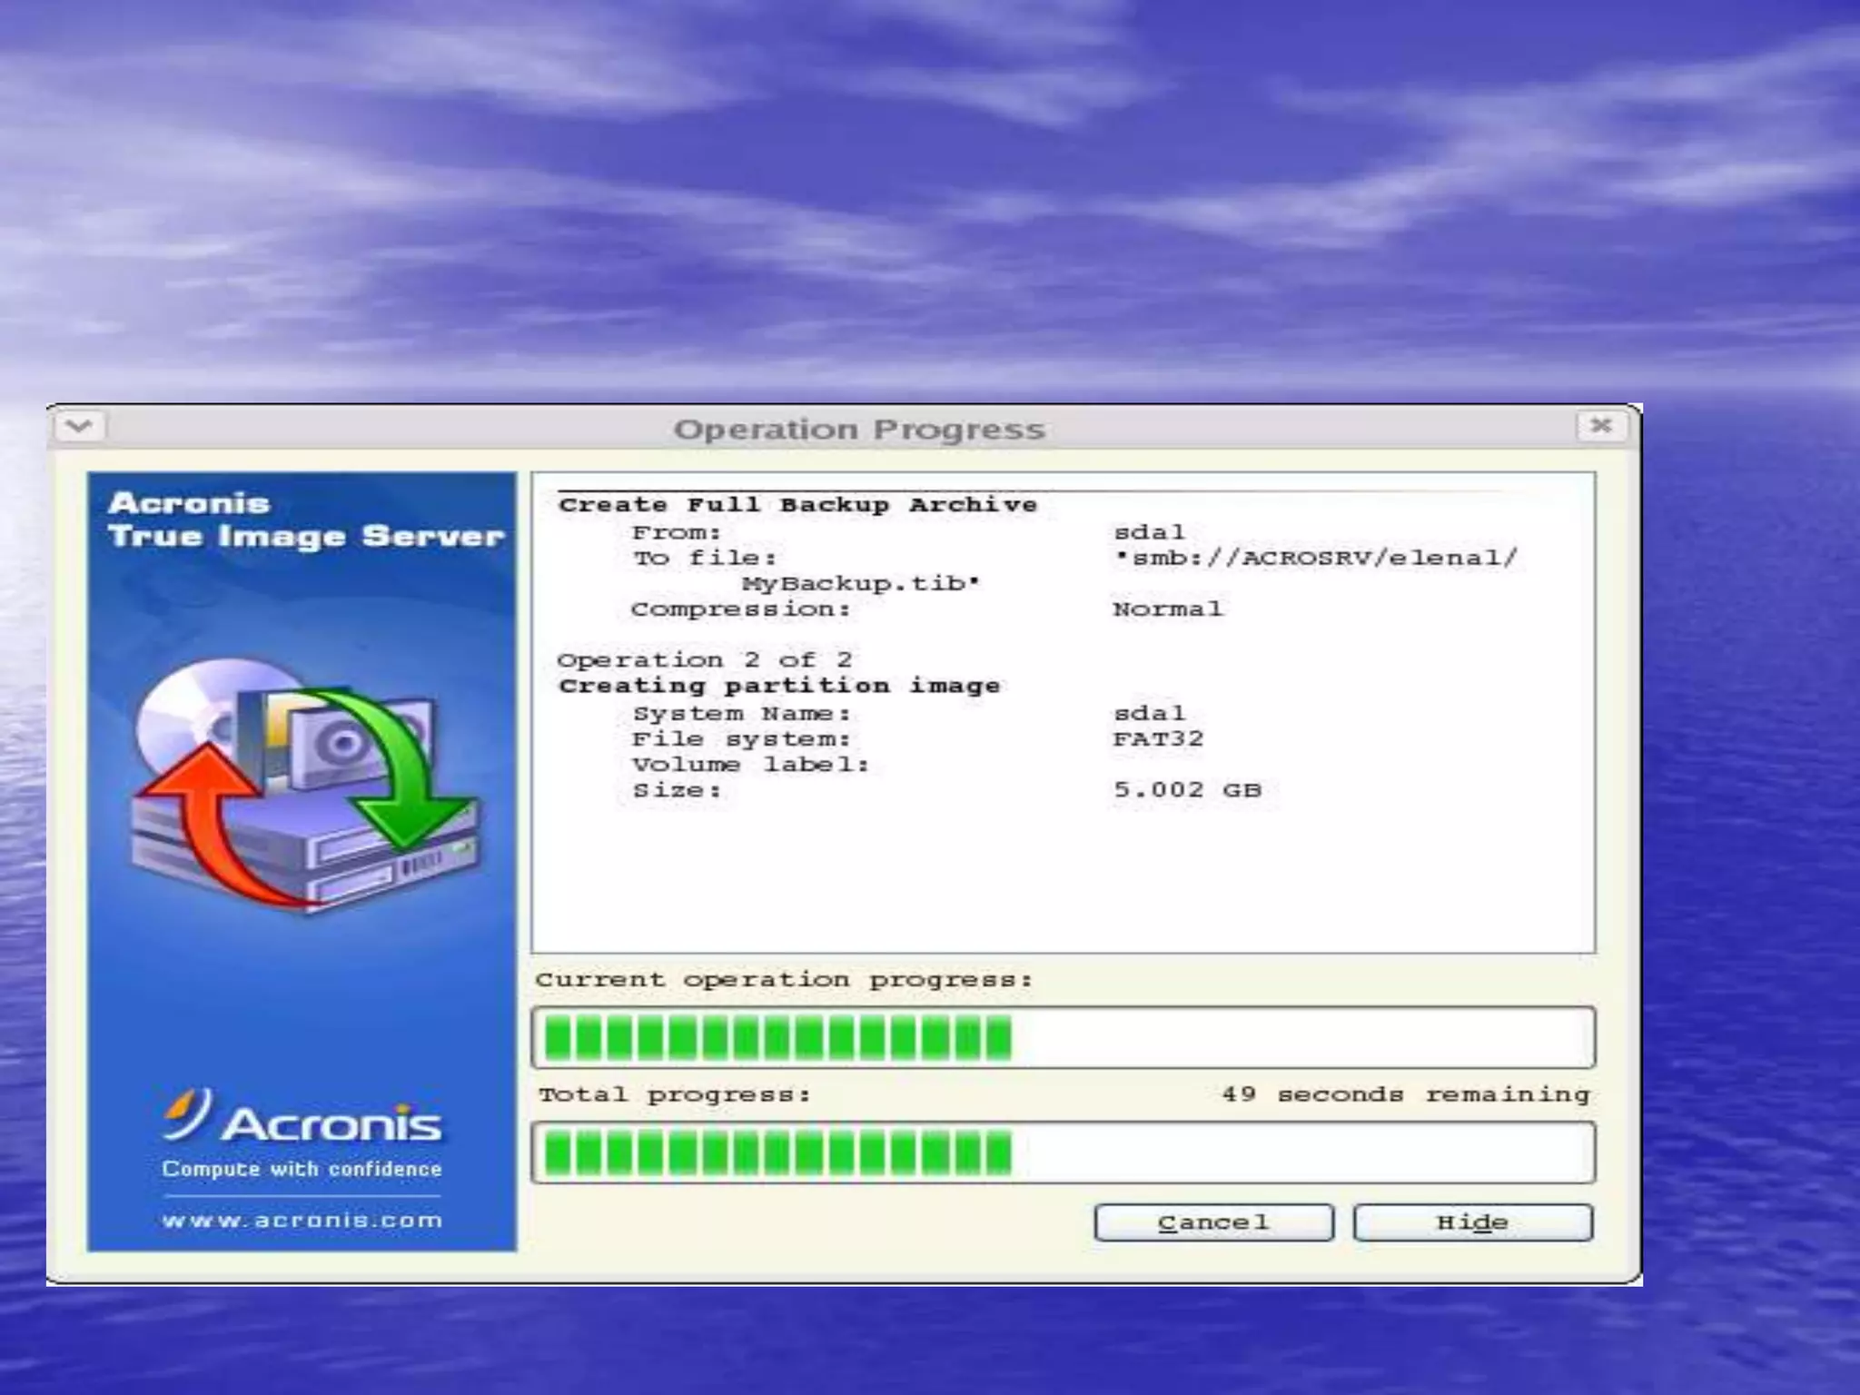Click the Acronis logo swoosh icon

pyautogui.click(x=188, y=1113)
